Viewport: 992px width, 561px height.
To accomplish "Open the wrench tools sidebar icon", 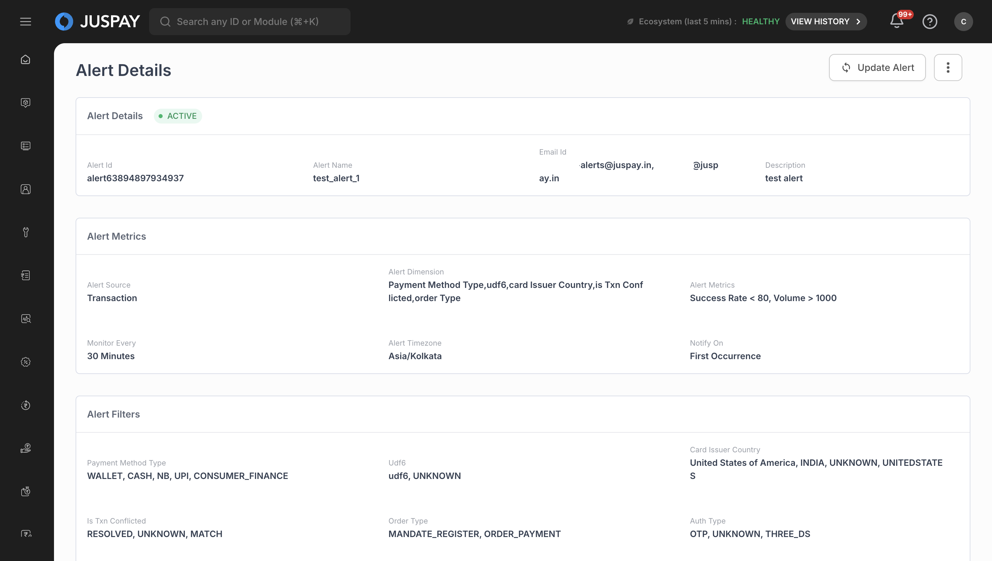I will pyautogui.click(x=25, y=232).
